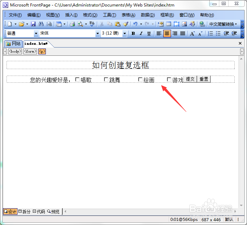Click the Insert Hyperlink globe icon
Image resolution: width=247 pixels, height=225 pixels.
click(x=202, y=24)
